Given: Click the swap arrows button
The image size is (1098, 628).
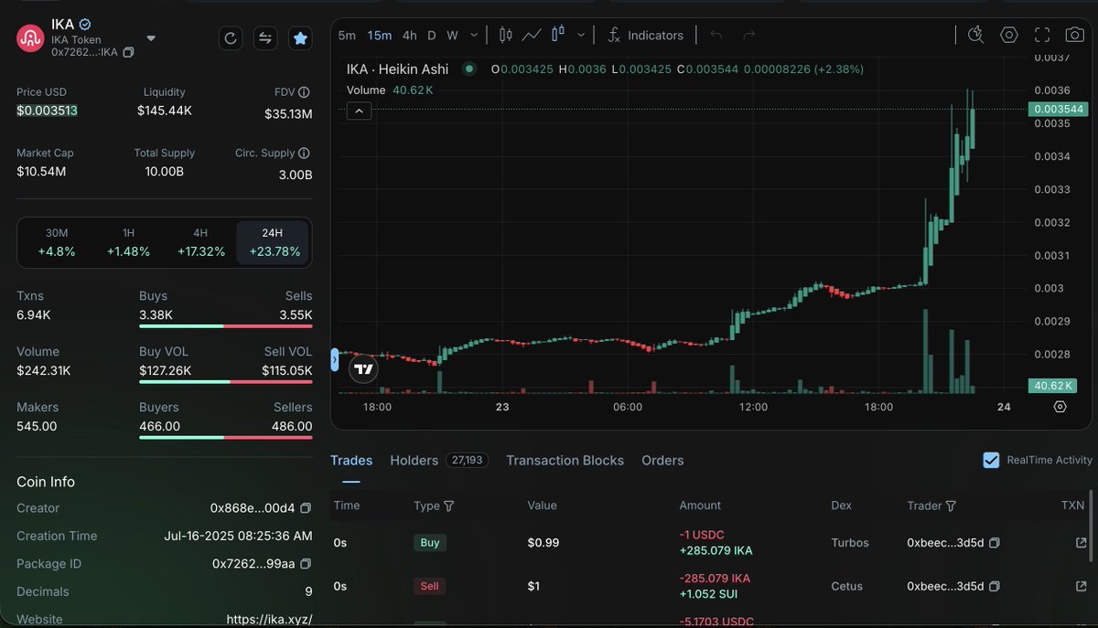Looking at the screenshot, I should tap(265, 37).
